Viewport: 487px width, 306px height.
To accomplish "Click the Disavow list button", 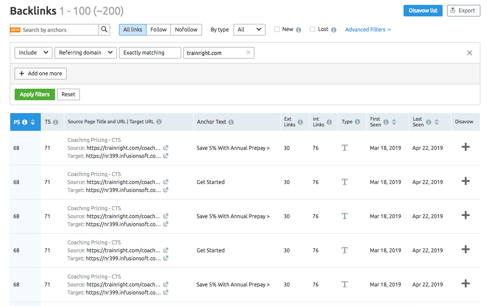I will pyautogui.click(x=423, y=11).
